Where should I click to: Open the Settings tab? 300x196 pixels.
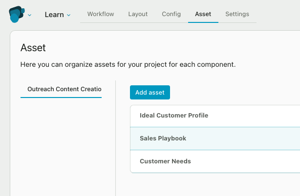[x=237, y=14]
